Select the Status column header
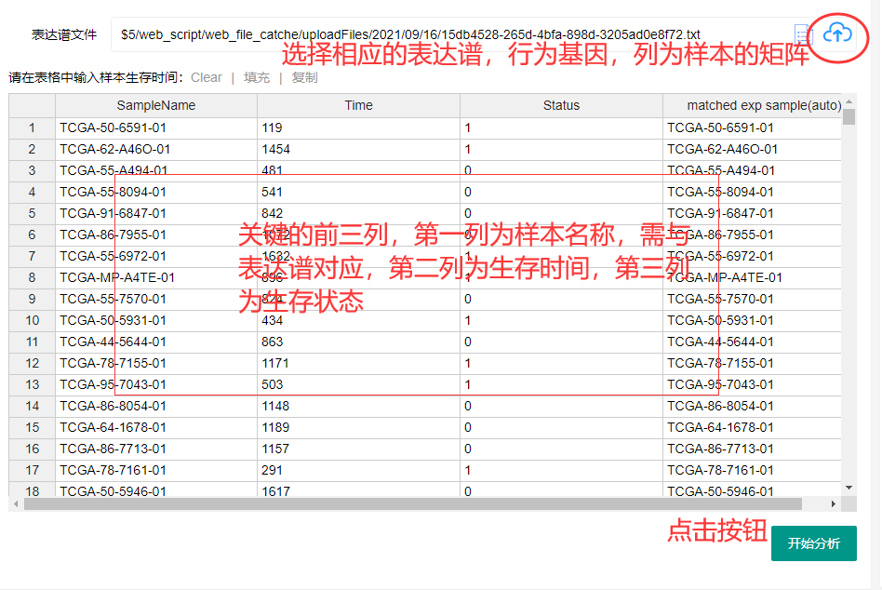Screen dimensions: 882x590 pyautogui.click(x=561, y=105)
